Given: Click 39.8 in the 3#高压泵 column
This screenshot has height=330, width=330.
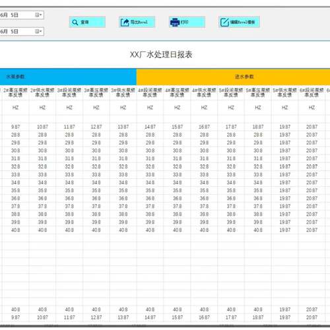Looking at the screenshot, I should [x=96, y=222].
